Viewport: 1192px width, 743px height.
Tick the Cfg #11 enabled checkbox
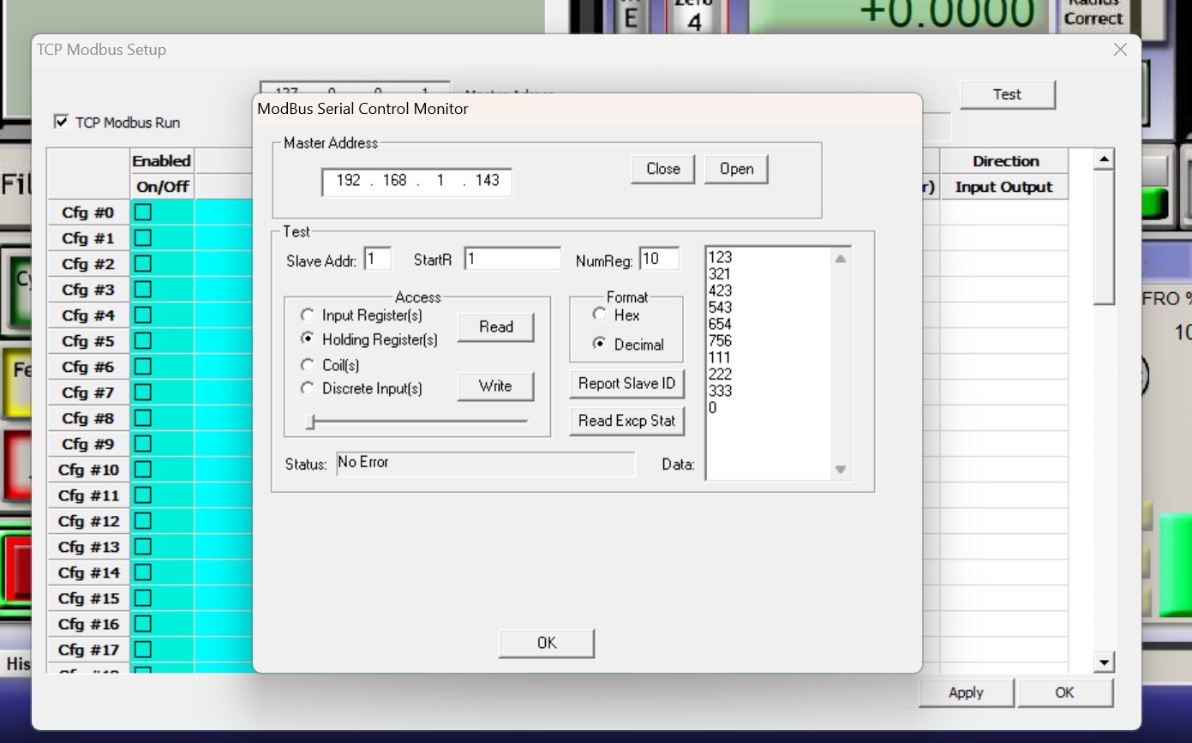click(143, 495)
